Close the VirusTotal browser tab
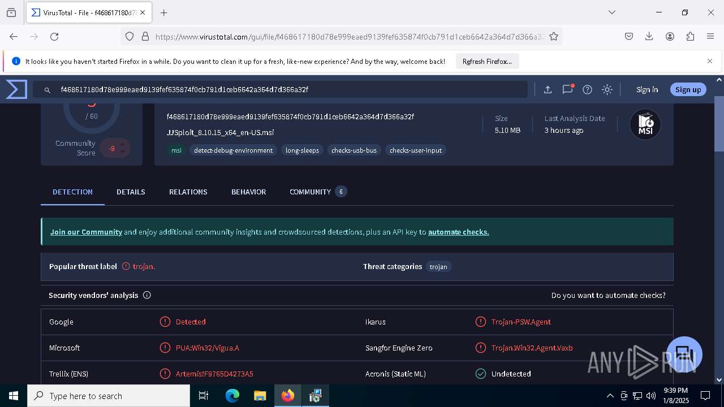 pyautogui.click(x=143, y=12)
